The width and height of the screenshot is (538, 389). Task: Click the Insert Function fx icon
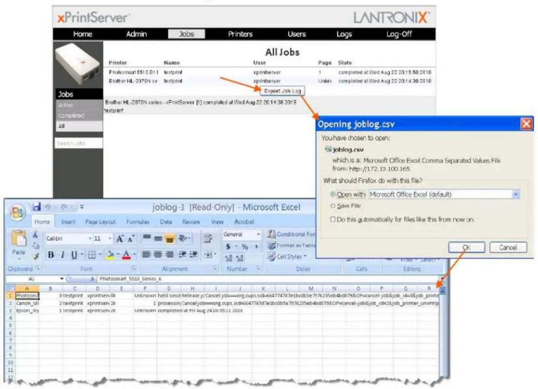point(93,279)
